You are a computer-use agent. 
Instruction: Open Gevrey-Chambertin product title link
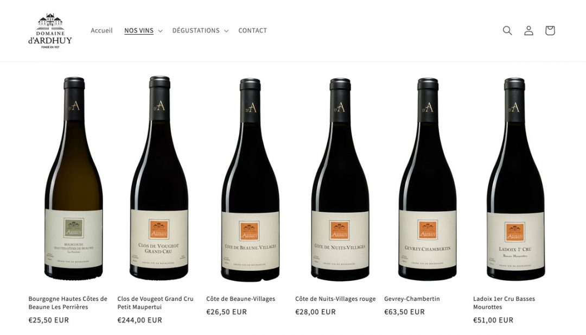412,299
